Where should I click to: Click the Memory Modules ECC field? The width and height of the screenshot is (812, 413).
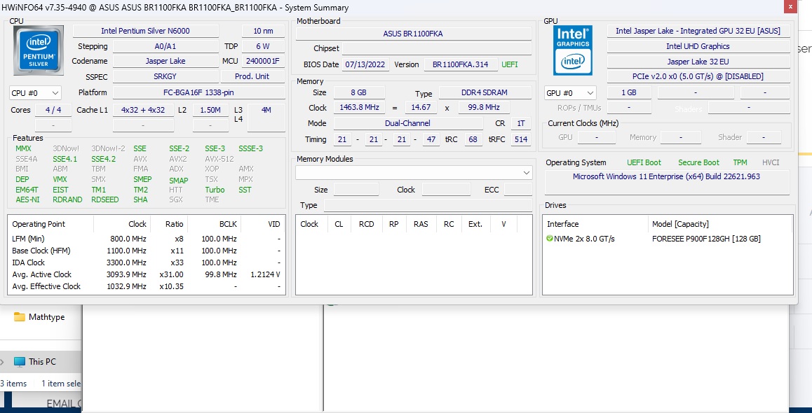click(x=518, y=190)
